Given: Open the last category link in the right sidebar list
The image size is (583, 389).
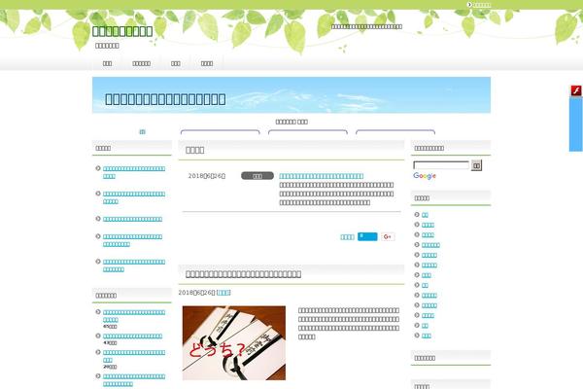Looking at the screenshot, I should pos(427,336).
